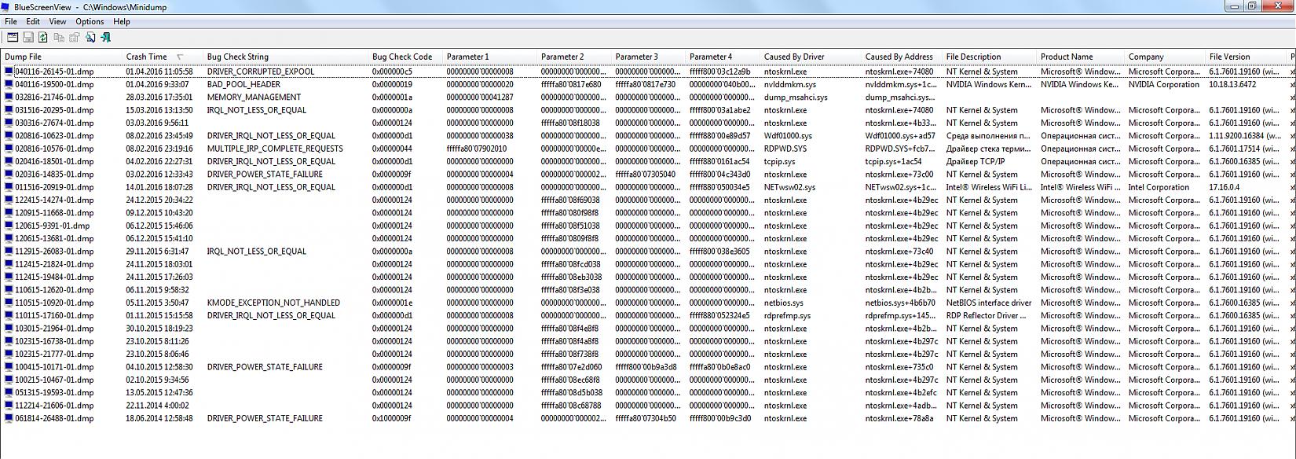
Task: Click dump icon beside 020316-14835-01.dmp
Action: (9, 174)
